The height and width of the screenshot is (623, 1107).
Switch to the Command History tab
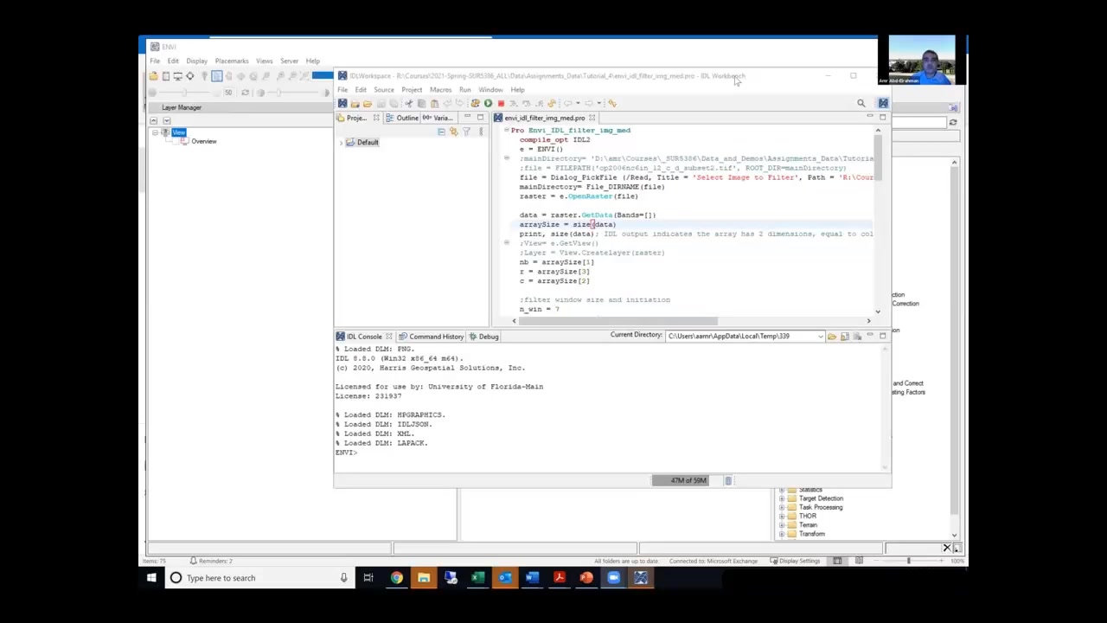[x=436, y=337]
